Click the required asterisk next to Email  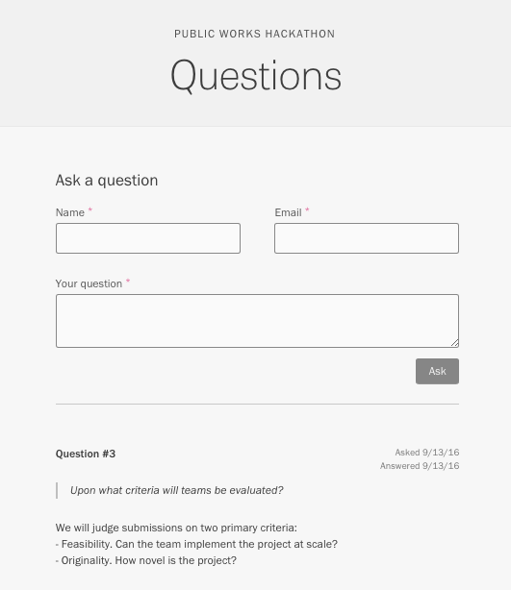(x=307, y=210)
